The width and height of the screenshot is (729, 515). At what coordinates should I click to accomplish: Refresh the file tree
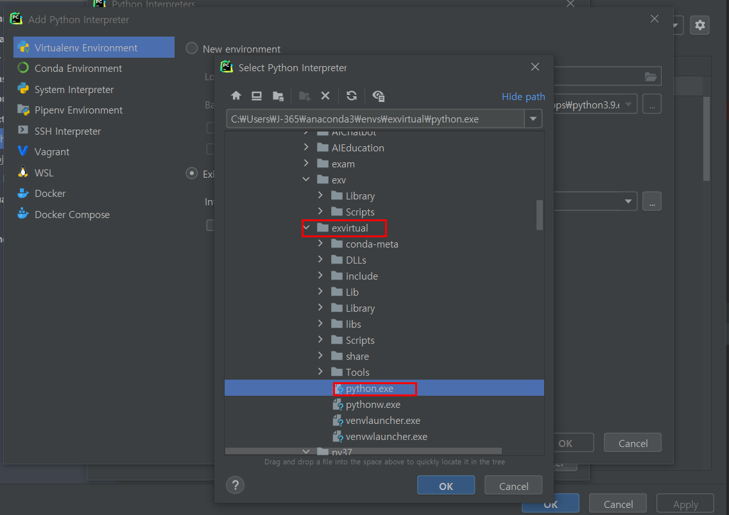pos(352,96)
